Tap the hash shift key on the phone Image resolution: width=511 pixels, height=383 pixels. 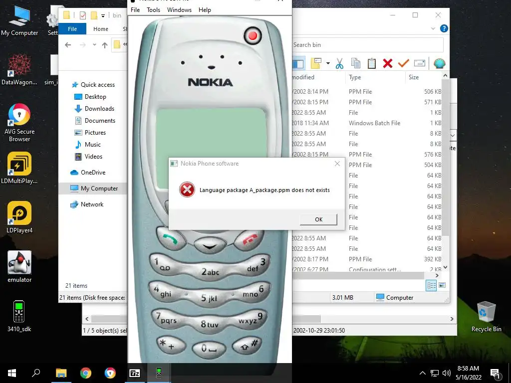click(x=248, y=345)
